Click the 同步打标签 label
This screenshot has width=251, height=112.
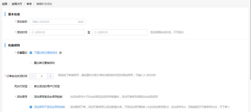coord(21,86)
